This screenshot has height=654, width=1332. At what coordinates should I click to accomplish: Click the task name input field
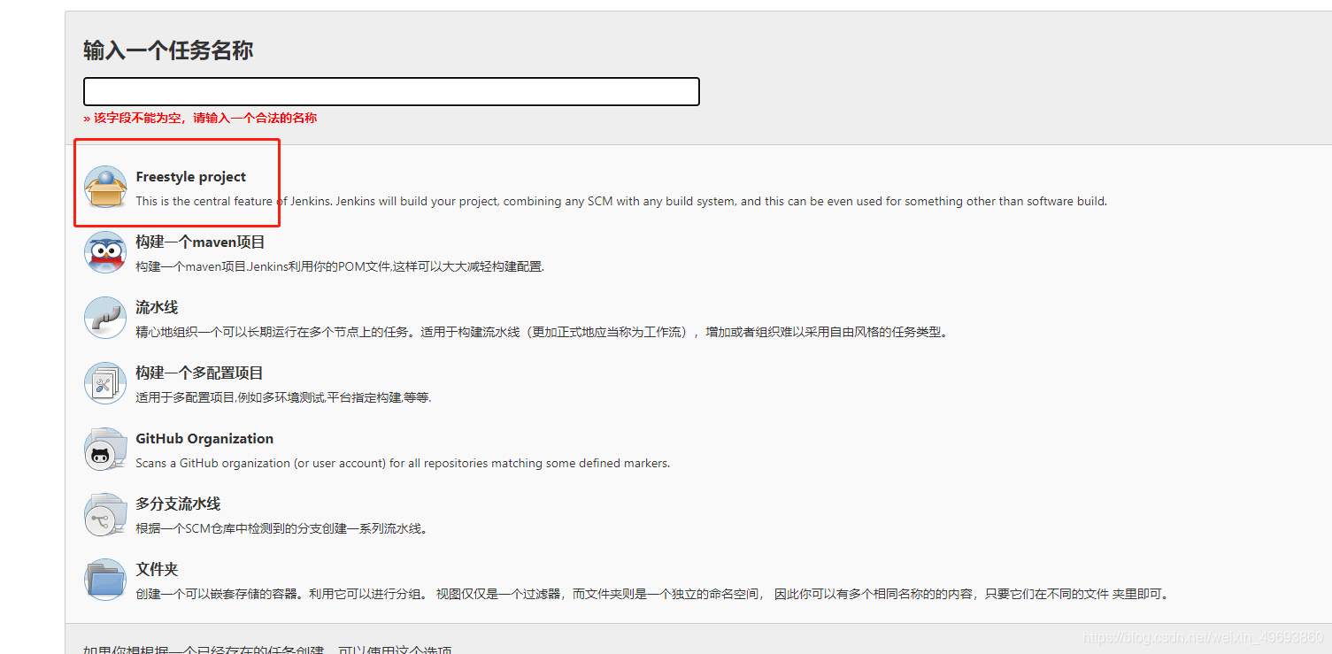391,91
